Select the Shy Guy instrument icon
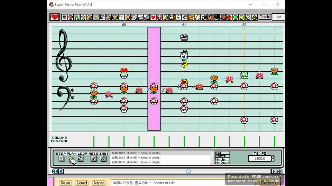 pyautogui.click(x=172, y=17)
